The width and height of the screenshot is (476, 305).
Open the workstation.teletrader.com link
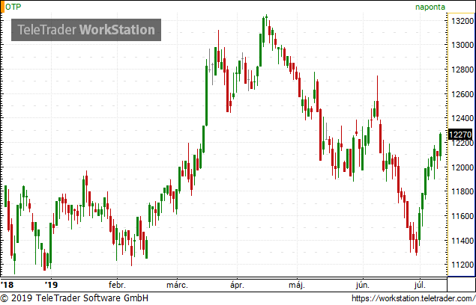(414, 298)
